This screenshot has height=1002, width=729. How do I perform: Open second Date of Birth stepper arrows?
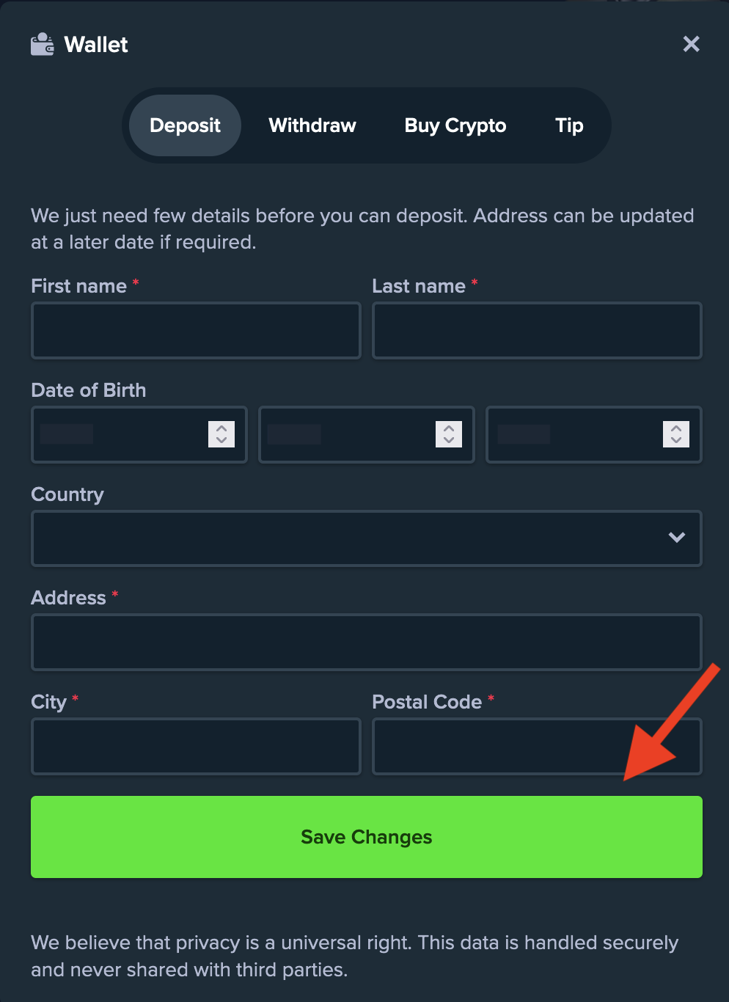tap(449, 434)
